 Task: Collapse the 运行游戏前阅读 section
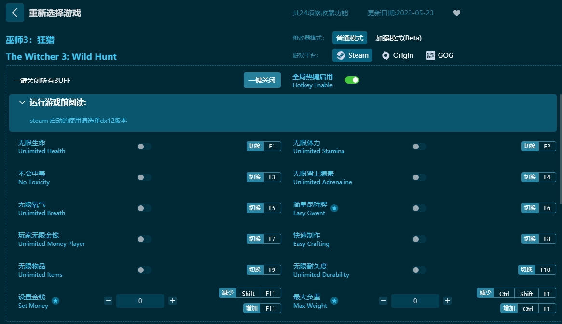[x=22, y=103]
